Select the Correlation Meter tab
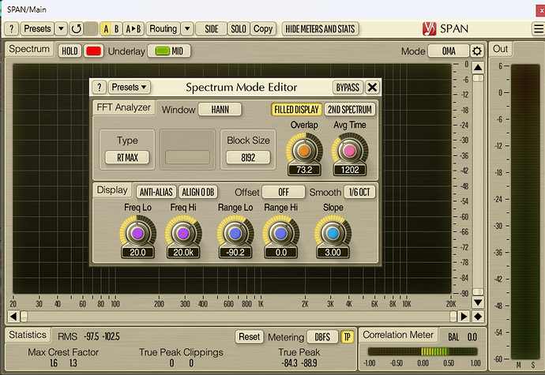545x375 pixels. tap(398, 335)
